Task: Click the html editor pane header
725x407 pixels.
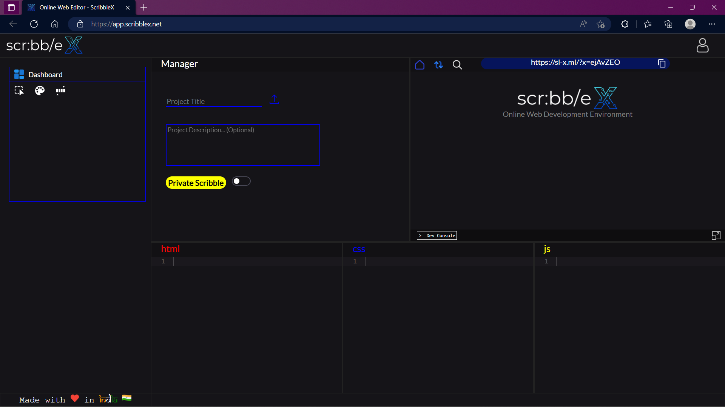Action: [x=171, y=249]
